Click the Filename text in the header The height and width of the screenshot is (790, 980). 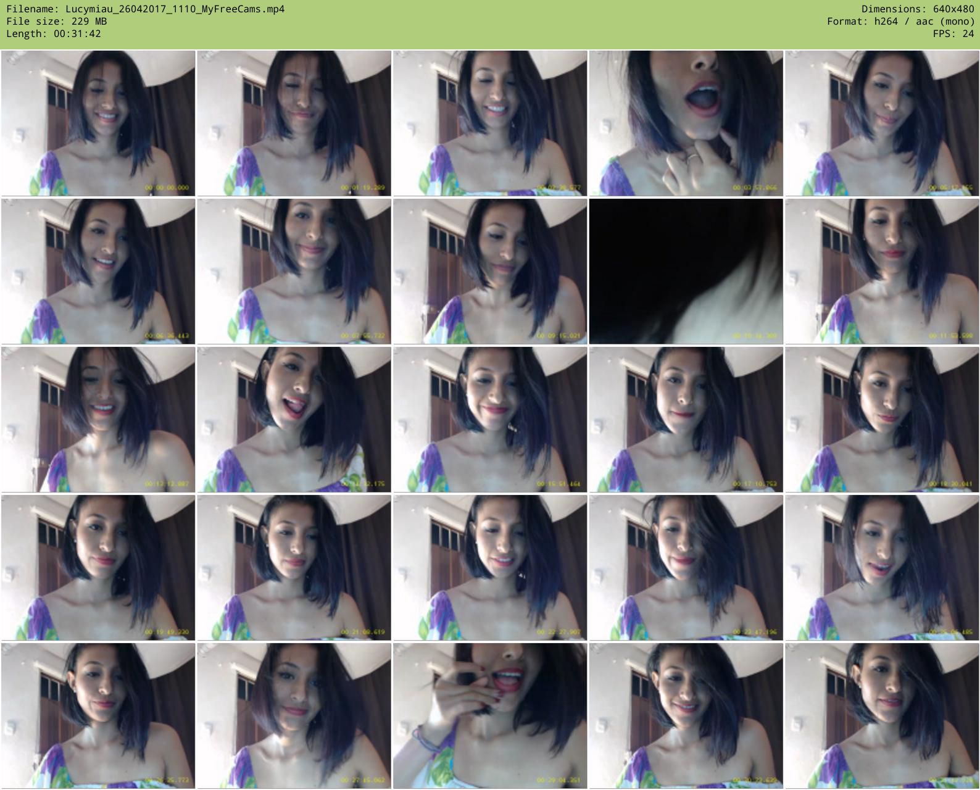tap(146, 9)
